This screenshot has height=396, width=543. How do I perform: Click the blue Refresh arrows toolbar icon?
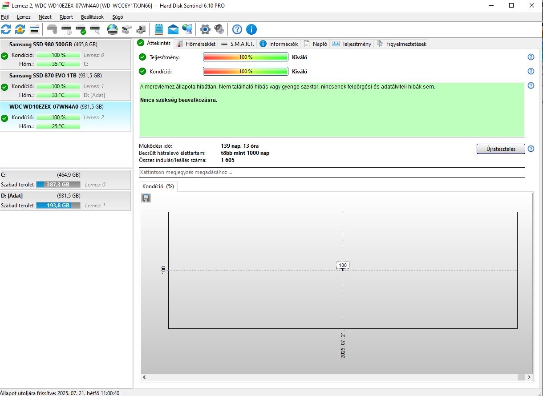6,30
